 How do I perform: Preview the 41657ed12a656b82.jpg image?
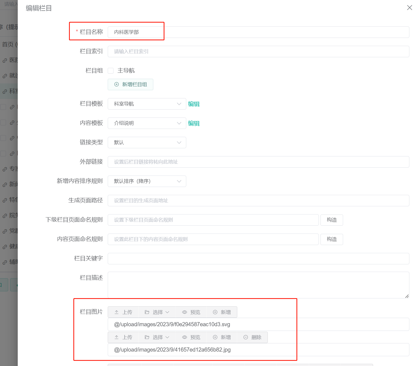[x=191, y=337]
